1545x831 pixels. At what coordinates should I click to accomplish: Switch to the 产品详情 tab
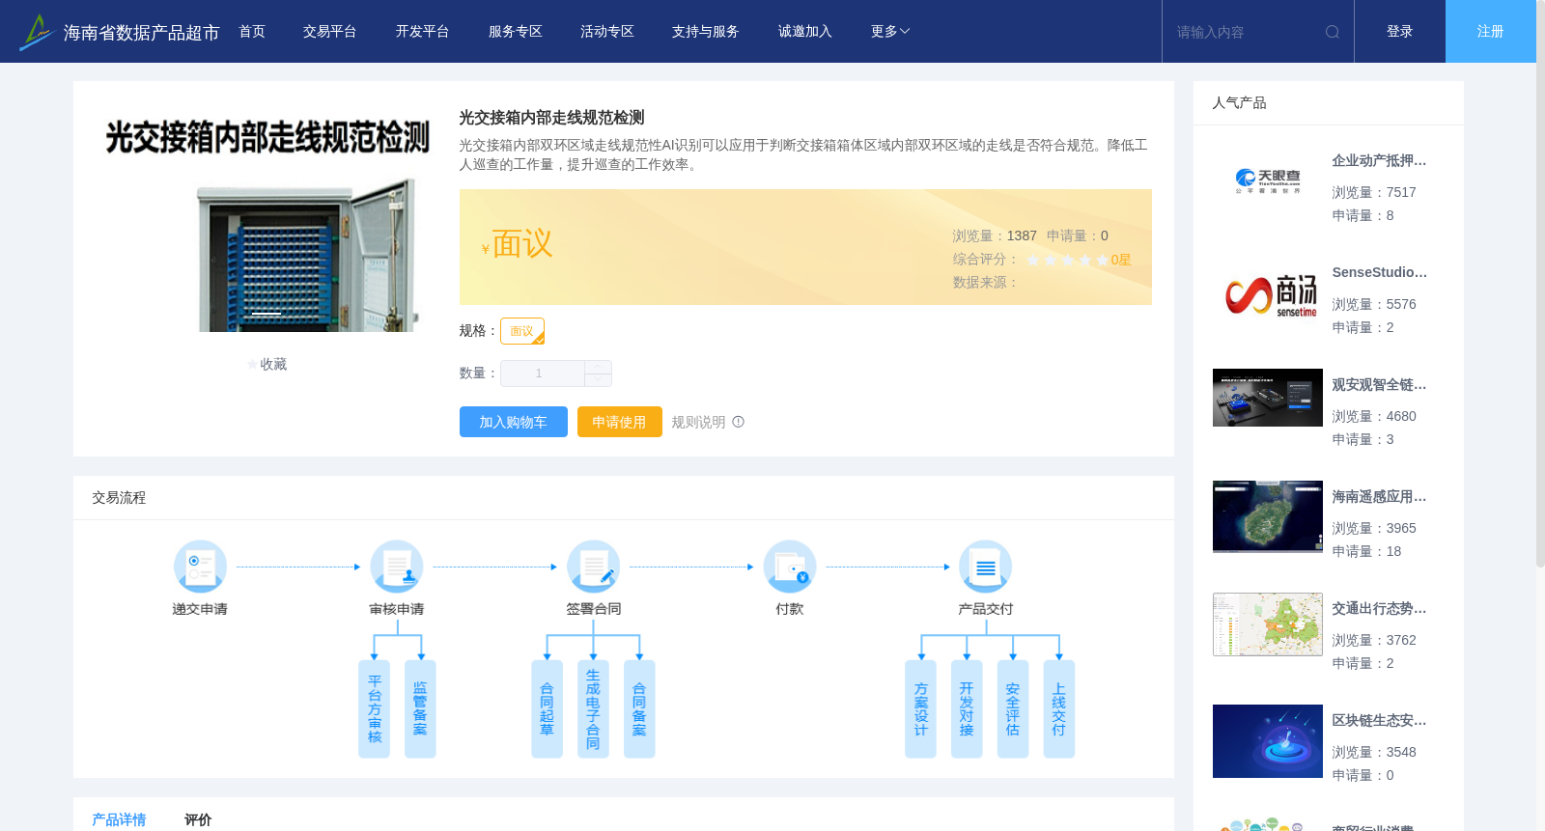(x=119, y=819)
